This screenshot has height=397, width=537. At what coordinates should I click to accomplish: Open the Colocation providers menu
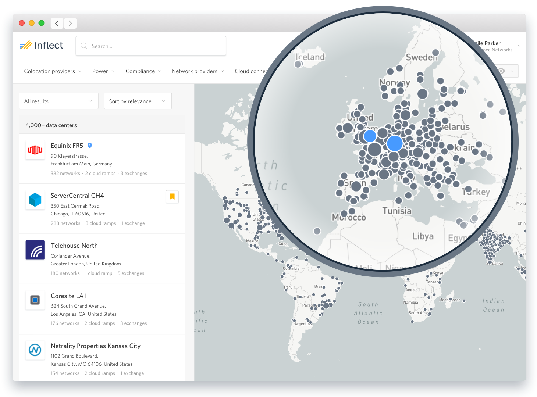[x=53, y=71]
